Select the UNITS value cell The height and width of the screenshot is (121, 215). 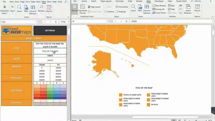tap(50, 61)
